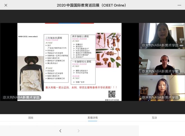Click the 获取官方中文信息 caption

pyautogui.click(x=112, y=100)
